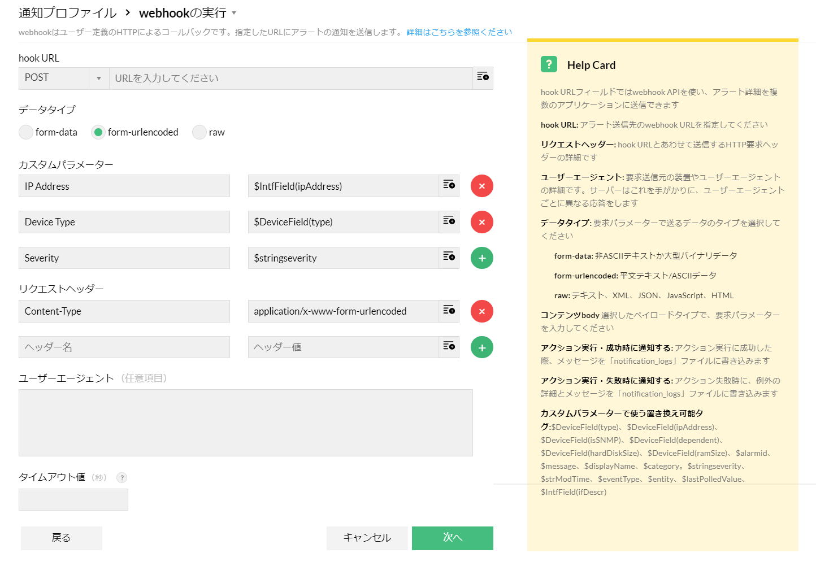Edit the $IntfField(ipAddress) value field
This screenshot has height=566, width=816.
coord(344,186)
